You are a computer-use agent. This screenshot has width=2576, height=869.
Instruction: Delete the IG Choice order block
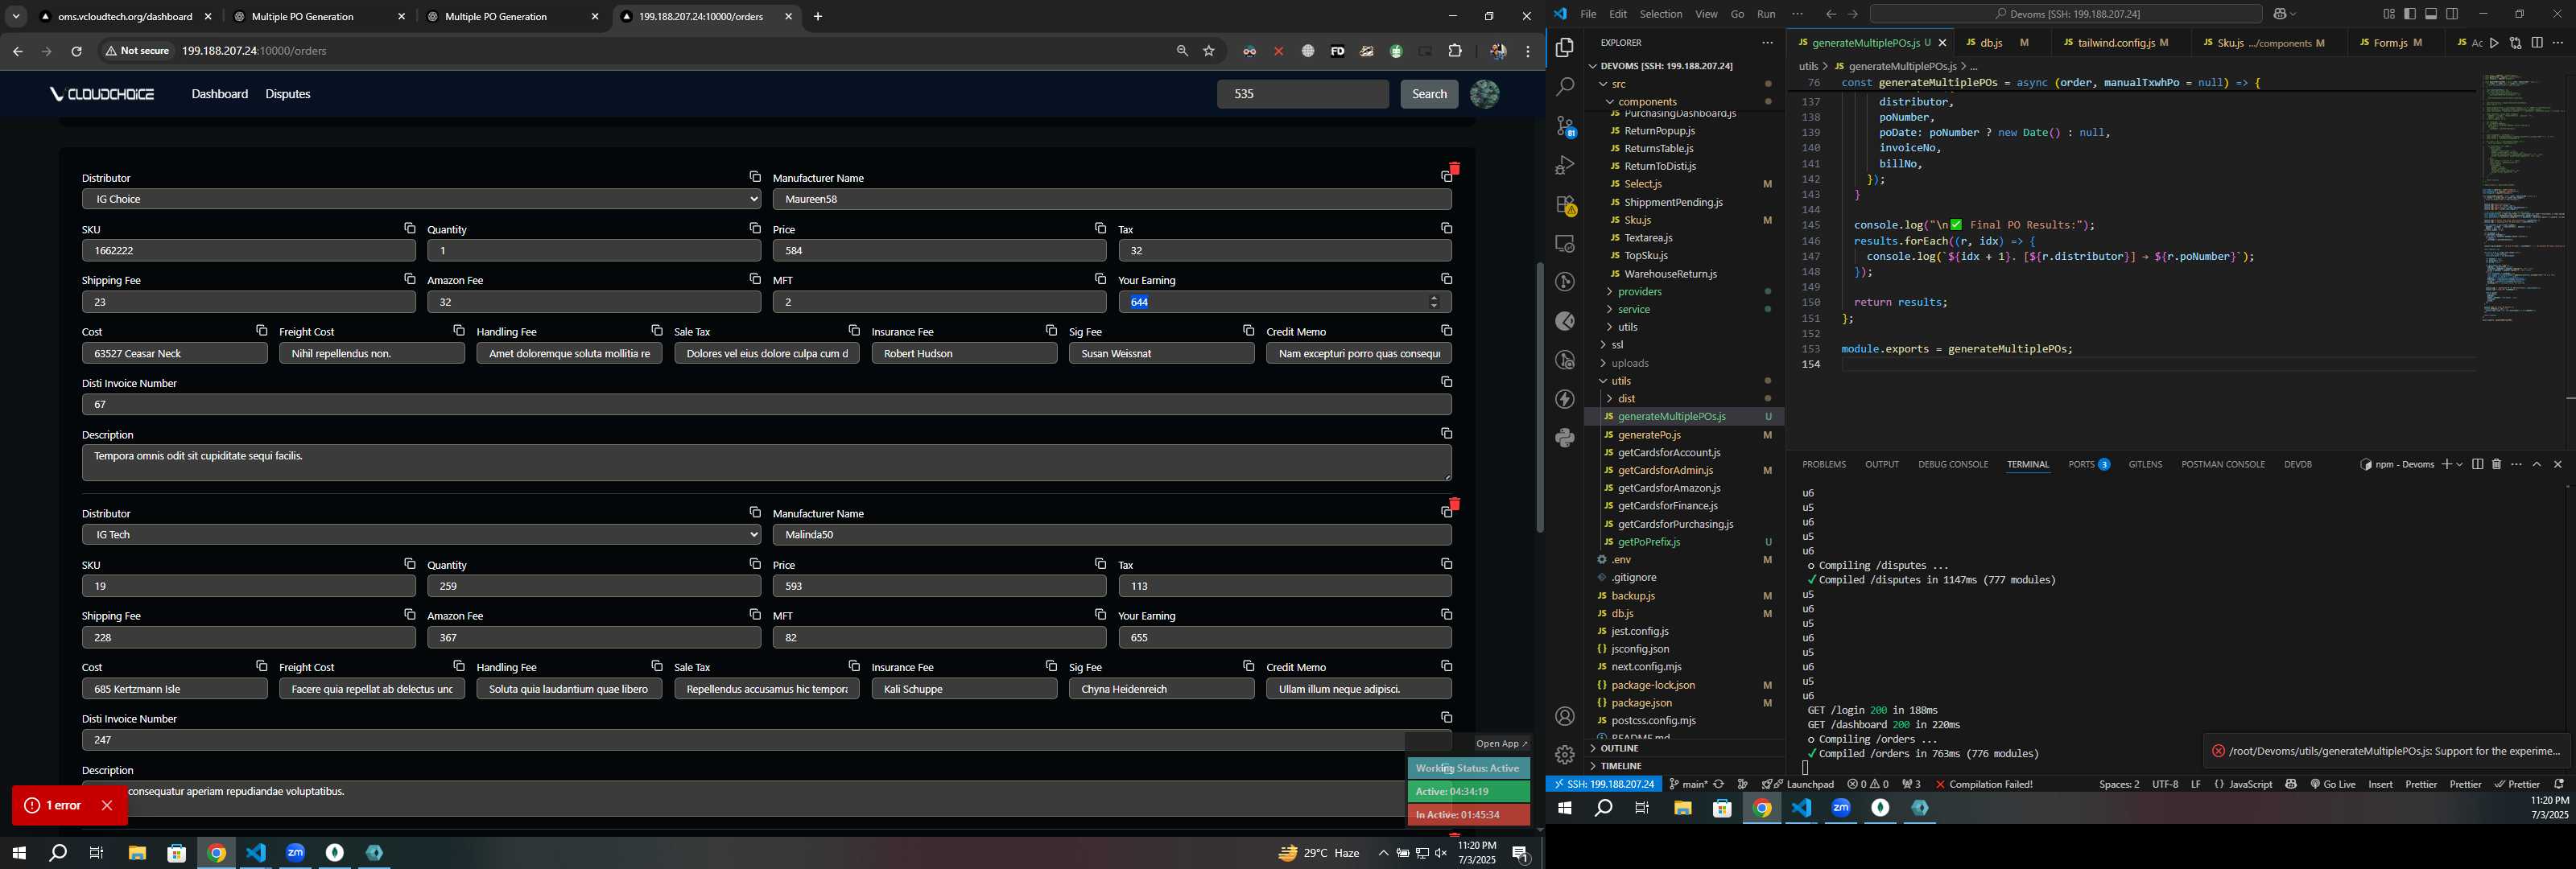click(1454, 168)
